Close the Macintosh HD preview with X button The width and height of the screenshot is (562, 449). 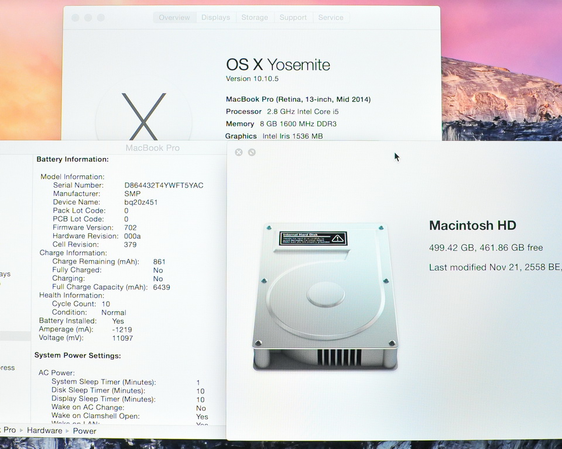tap(239, 153)
